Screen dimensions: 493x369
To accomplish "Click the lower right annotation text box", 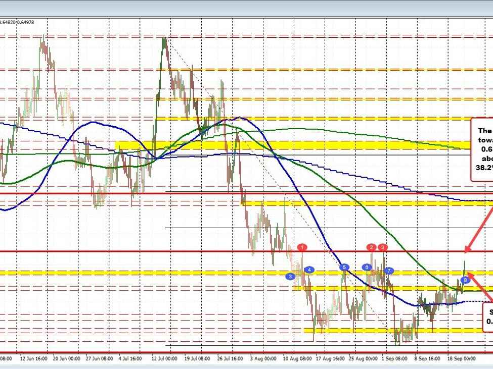I will pos(487,317).
